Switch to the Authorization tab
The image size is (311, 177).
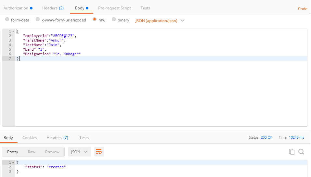click(x=16, y=8)
